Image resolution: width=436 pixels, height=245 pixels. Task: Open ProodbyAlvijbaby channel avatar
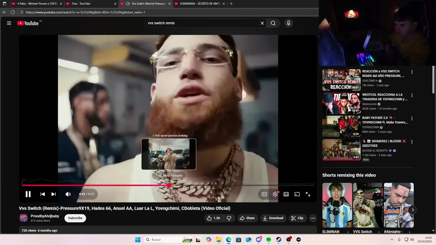tap(24, 218)
